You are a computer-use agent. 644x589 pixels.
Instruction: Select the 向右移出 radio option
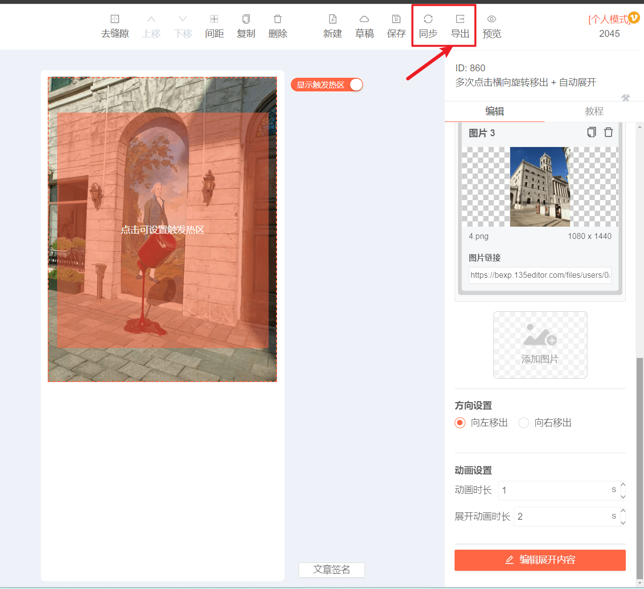tap(524, 423)
